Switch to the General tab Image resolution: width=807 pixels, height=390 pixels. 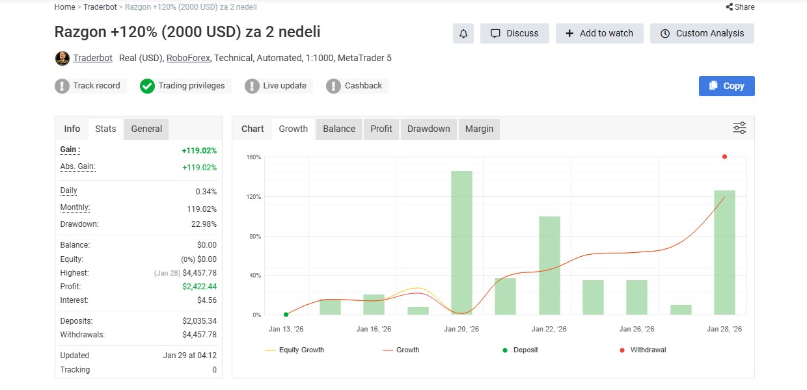tap(146, 129)
